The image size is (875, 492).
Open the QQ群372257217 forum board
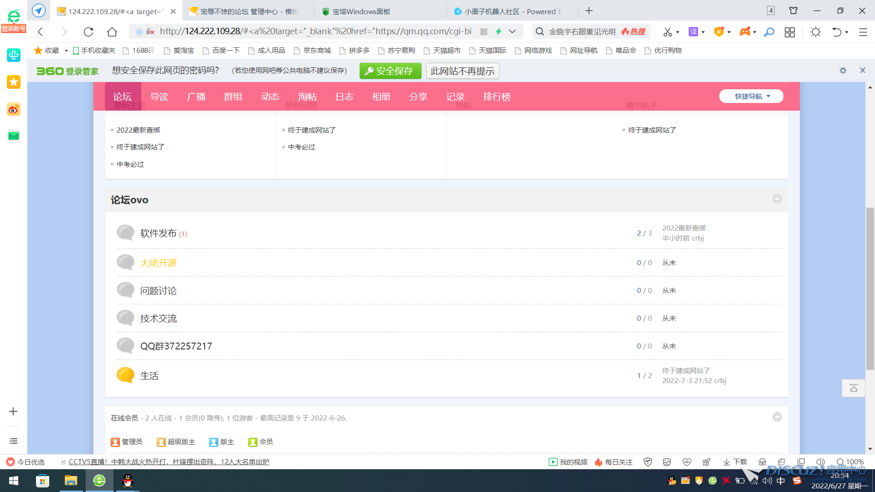click(176, 346)
